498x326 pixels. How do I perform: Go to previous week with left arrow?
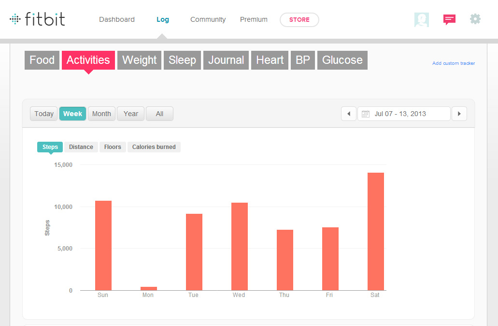348,114
